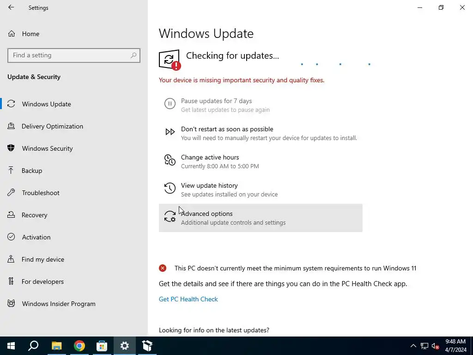
Task: Click the Settings gear in the taskbar
Action: pos(125,346)
